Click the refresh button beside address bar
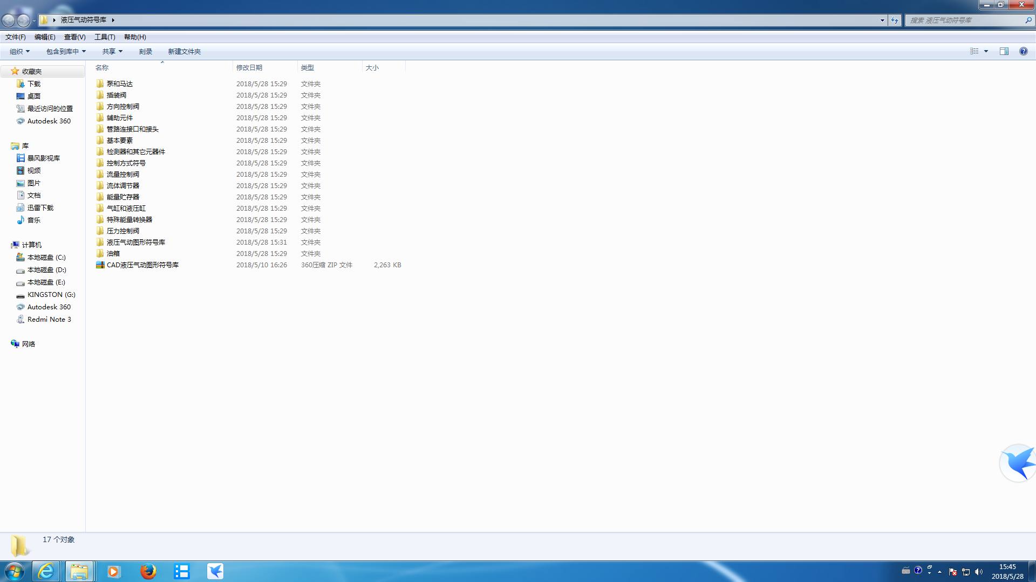 pyautogui.click(x=895, y=20)
